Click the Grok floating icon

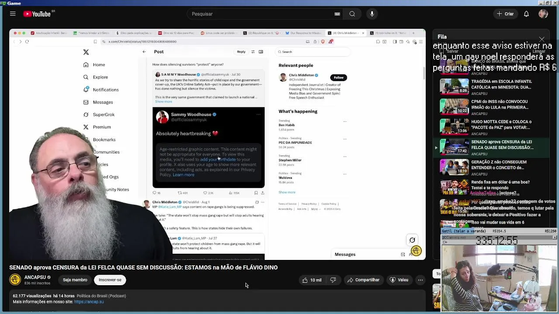pos(412,240)
